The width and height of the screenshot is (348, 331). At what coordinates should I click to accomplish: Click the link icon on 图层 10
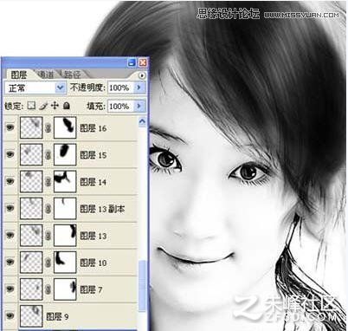(x=48, y=263)
